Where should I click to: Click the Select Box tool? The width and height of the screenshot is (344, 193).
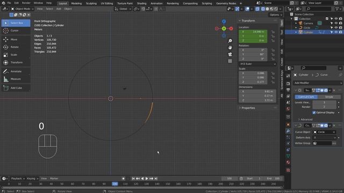click(x=16, y=23)
